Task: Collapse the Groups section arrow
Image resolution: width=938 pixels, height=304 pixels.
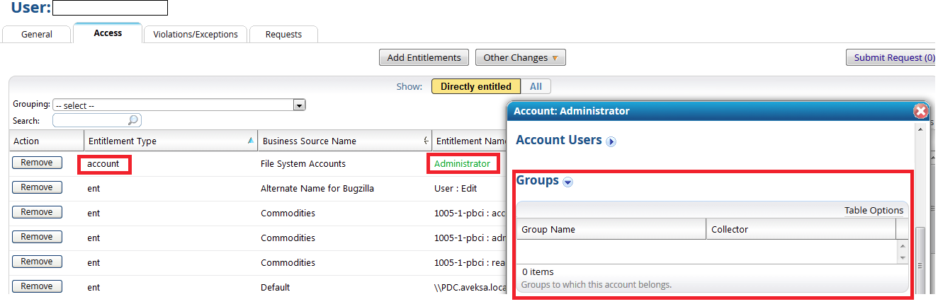Action: point(567,182)
